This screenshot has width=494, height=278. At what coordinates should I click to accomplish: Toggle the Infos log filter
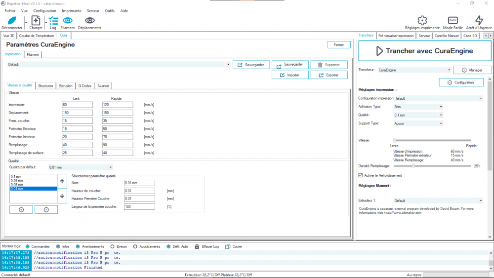58,246
